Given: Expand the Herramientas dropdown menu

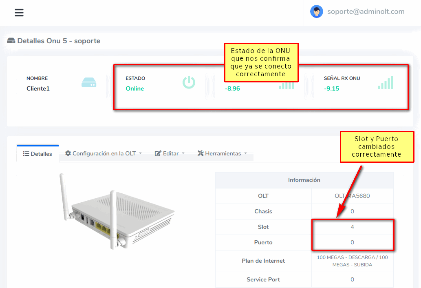Looking at the screenshot, I should point(222,153).
